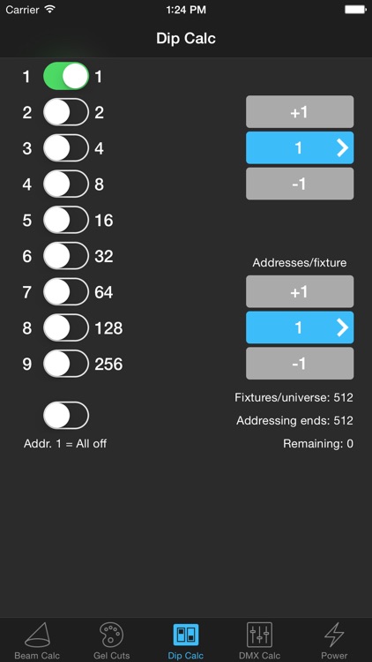Image resolution: width=372 pixels, height=662 pixels.
Task: Open the Gel Cuts palette icon
Action: [111, 635]
